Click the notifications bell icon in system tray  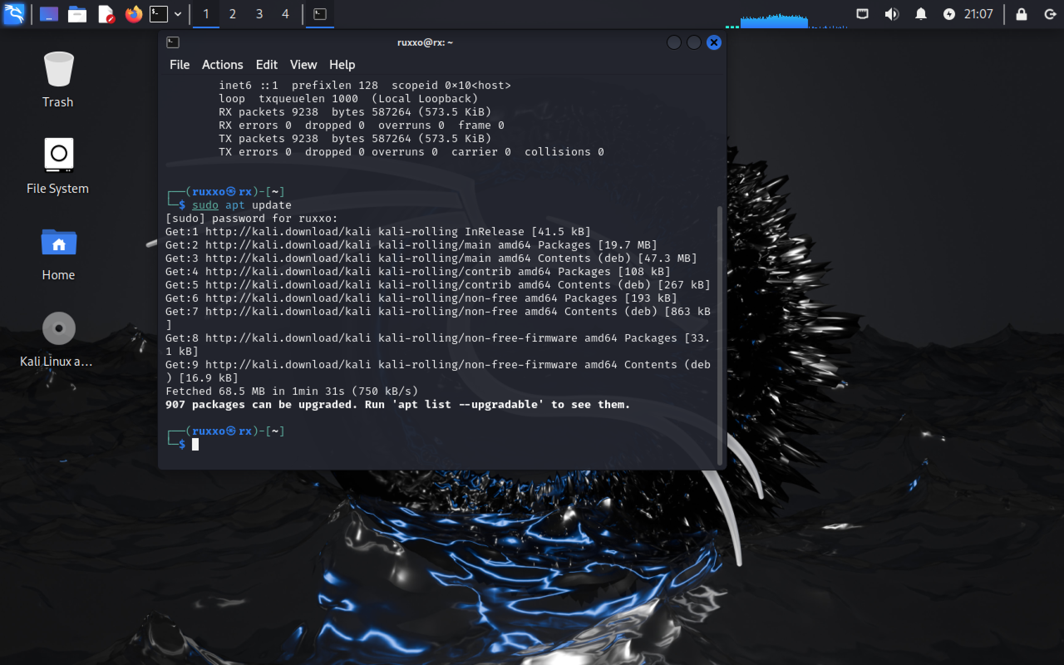click(919, 14)
